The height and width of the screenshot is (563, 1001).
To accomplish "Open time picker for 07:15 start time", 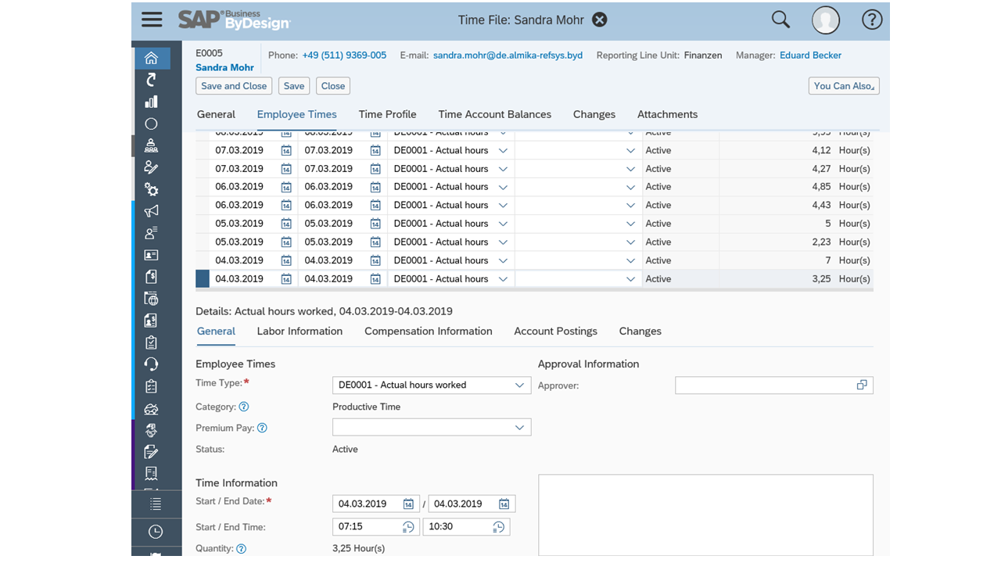I will click(x=408, y=527).
